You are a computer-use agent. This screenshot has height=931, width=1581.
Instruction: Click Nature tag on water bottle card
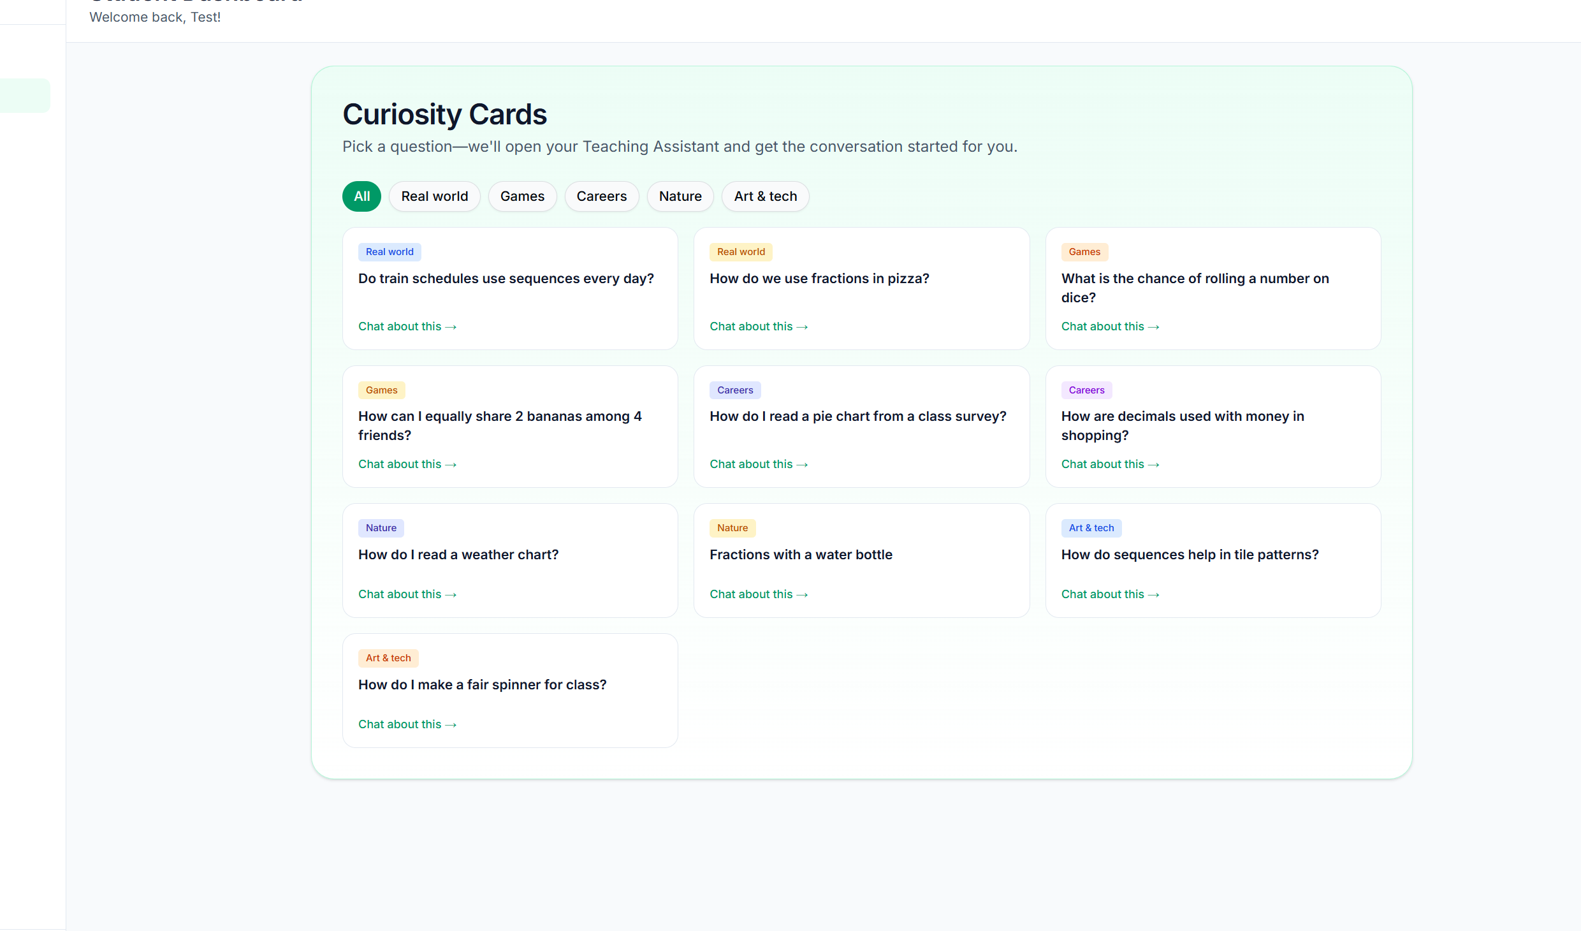(x=732, y=528)
